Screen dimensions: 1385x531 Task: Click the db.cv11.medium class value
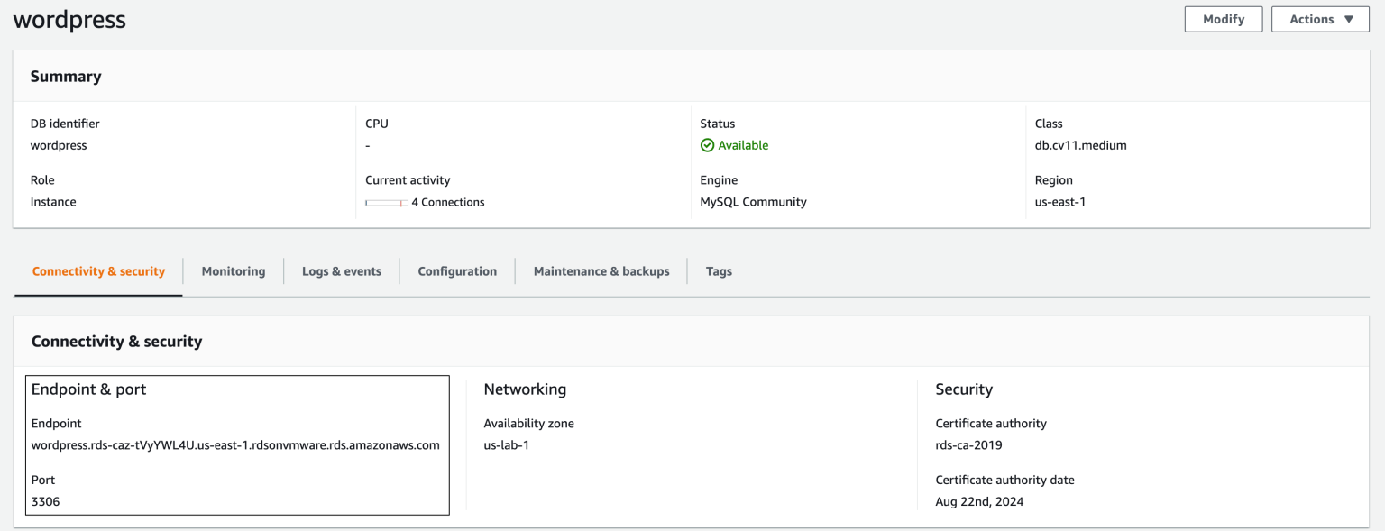(x=1080, y=145)
